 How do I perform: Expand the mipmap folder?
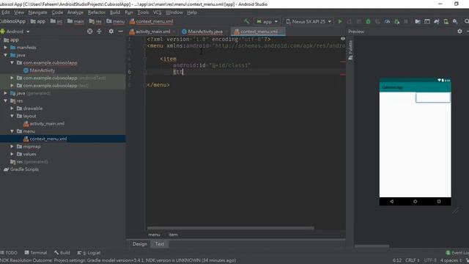(12, 147)
